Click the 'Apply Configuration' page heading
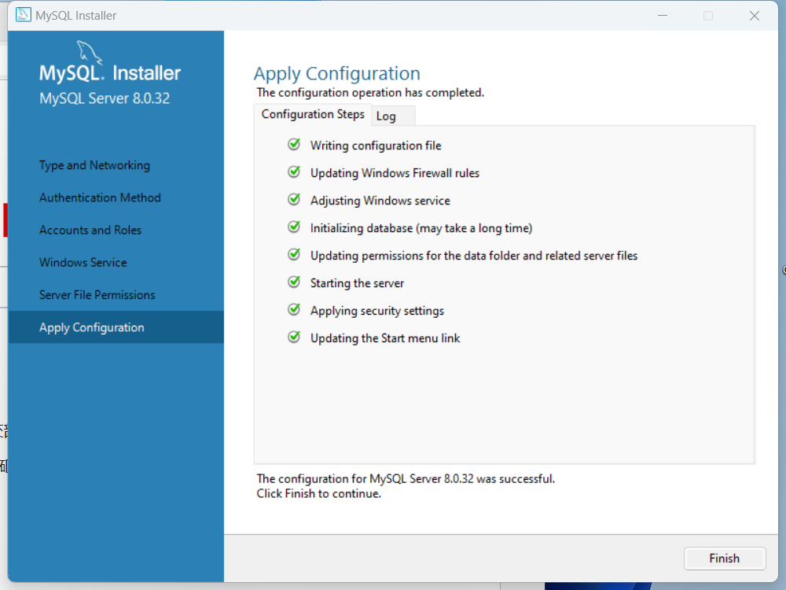786x590 pixels. pyautogui.click(x=337, y=74)
